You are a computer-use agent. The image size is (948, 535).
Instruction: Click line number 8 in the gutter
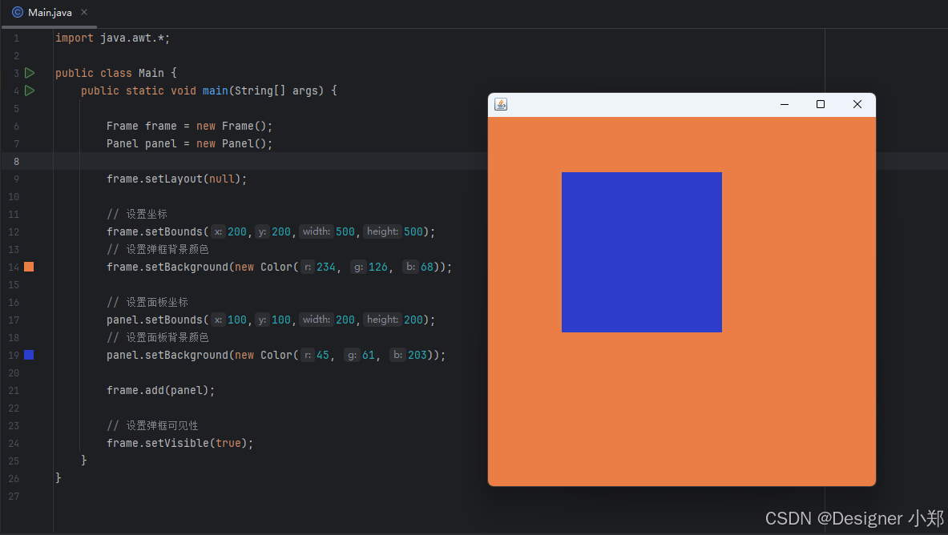[16, 162]
